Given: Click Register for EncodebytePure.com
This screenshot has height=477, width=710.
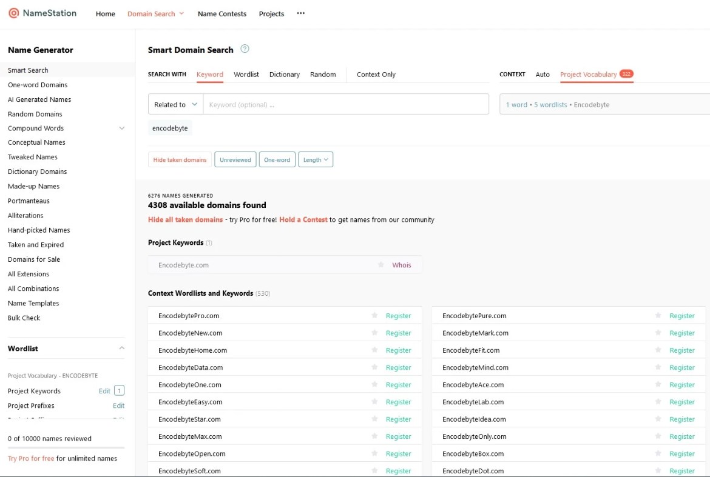Looking at the screenshot, I should click(682, 316).
